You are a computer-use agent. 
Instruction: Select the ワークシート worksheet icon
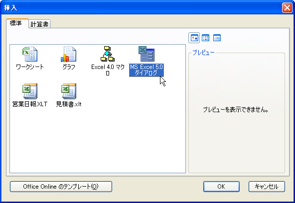tap(30, 54)
